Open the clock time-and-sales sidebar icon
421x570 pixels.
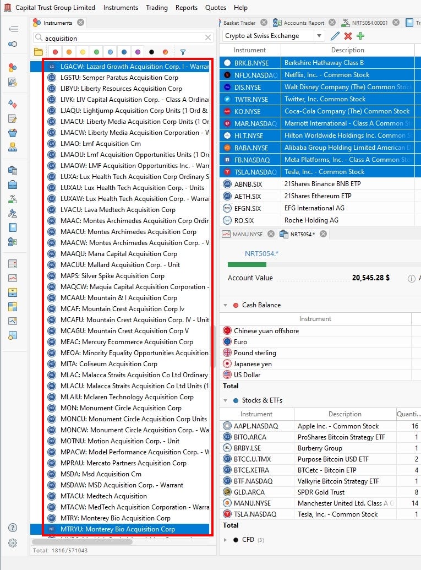click(13, 335)
